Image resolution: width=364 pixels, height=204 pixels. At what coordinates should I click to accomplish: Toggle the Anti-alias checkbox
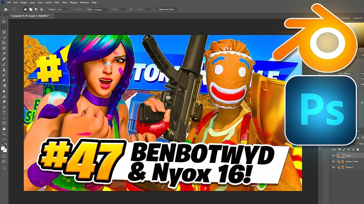click(71, 9)
